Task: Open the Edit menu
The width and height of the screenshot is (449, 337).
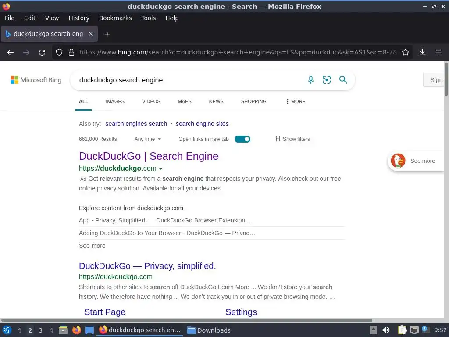Action: (x=30, y=18)
